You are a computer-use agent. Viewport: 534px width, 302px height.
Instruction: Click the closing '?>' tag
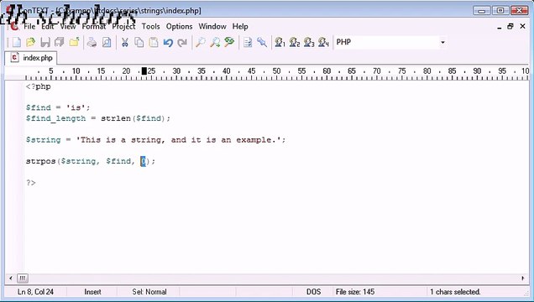pos(31,182)
